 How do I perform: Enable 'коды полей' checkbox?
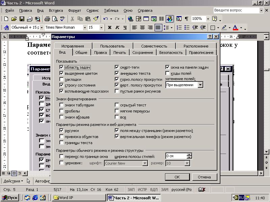pos(167,73)
